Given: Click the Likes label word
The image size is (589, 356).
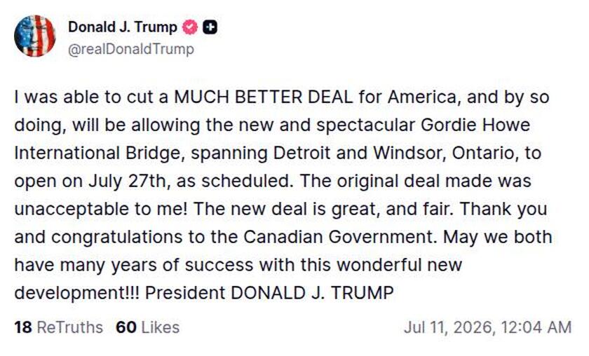Looking at the screenshot, I should tap(161, 327).
